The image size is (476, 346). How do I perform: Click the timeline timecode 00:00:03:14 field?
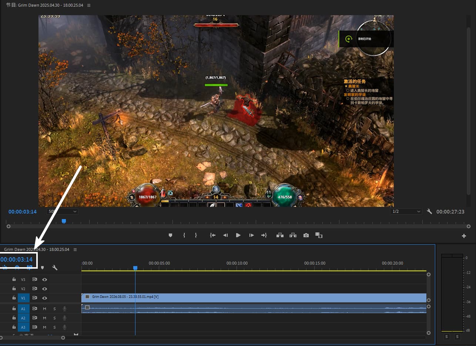(17, 259)
